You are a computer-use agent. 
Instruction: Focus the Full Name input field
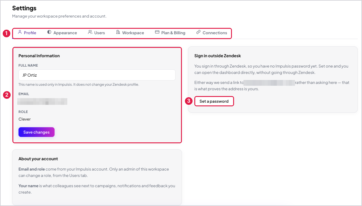(97, 75)
